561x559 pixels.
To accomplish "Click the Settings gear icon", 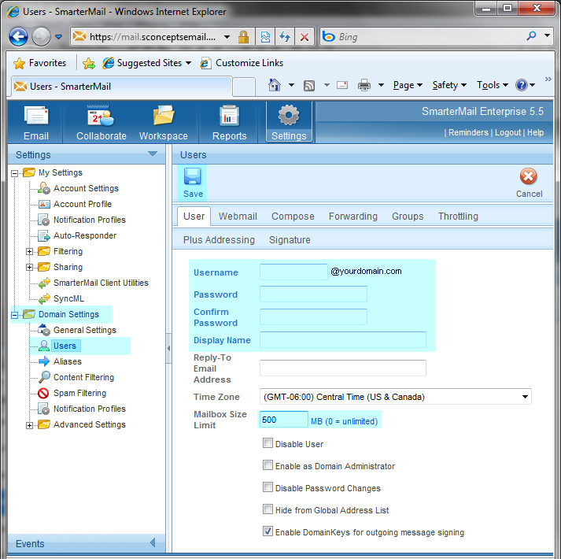I will click(289, 117).
